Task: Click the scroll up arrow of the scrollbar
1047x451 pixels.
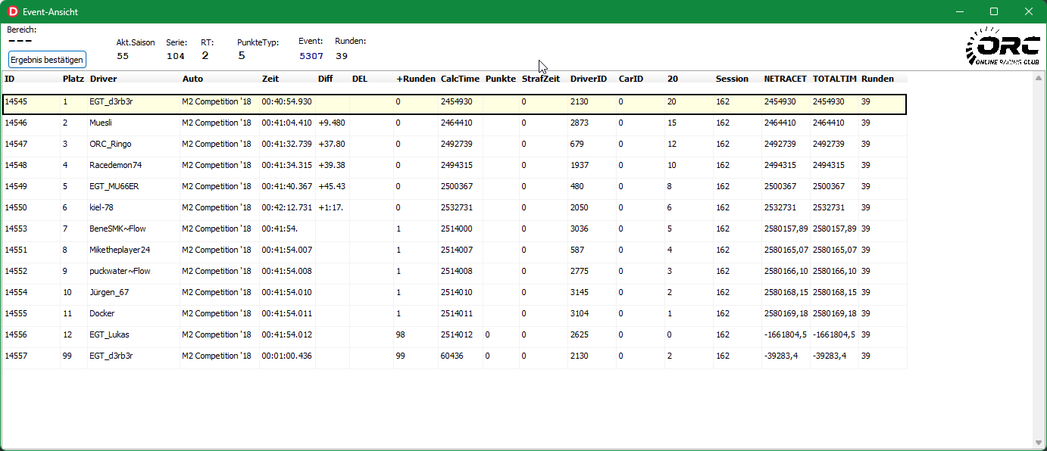Action: (x=1039, y=78)
